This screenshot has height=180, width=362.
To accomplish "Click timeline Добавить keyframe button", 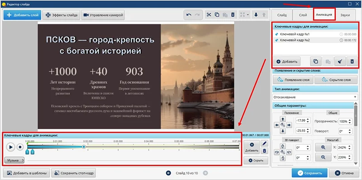I will point(252,147).
